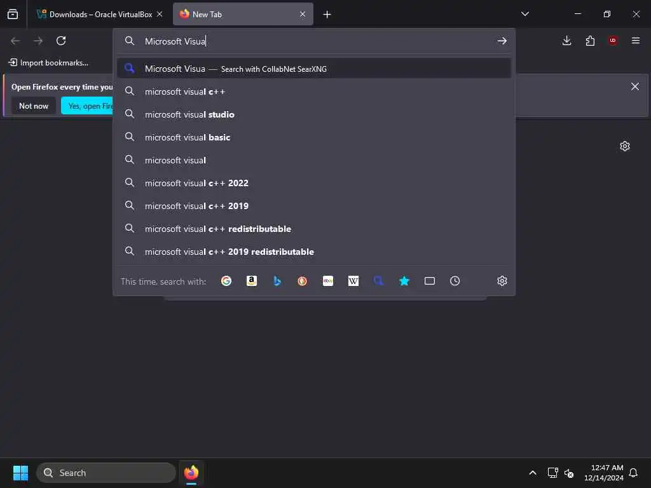Go back one page
Screen dimensions: 651x488
pyautogui.click(x=15, y=41)
